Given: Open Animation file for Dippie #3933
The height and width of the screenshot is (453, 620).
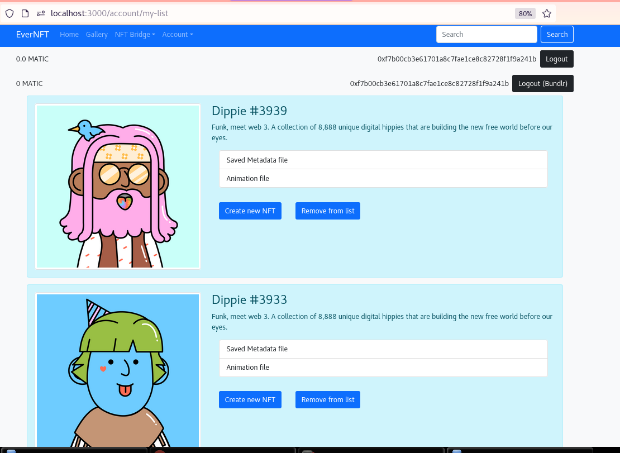Looking at the screenshot, I should pos(383,367).
